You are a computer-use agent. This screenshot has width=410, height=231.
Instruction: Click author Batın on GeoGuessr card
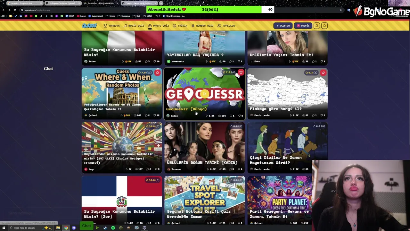pyautogui.click(x=172, y=116)
